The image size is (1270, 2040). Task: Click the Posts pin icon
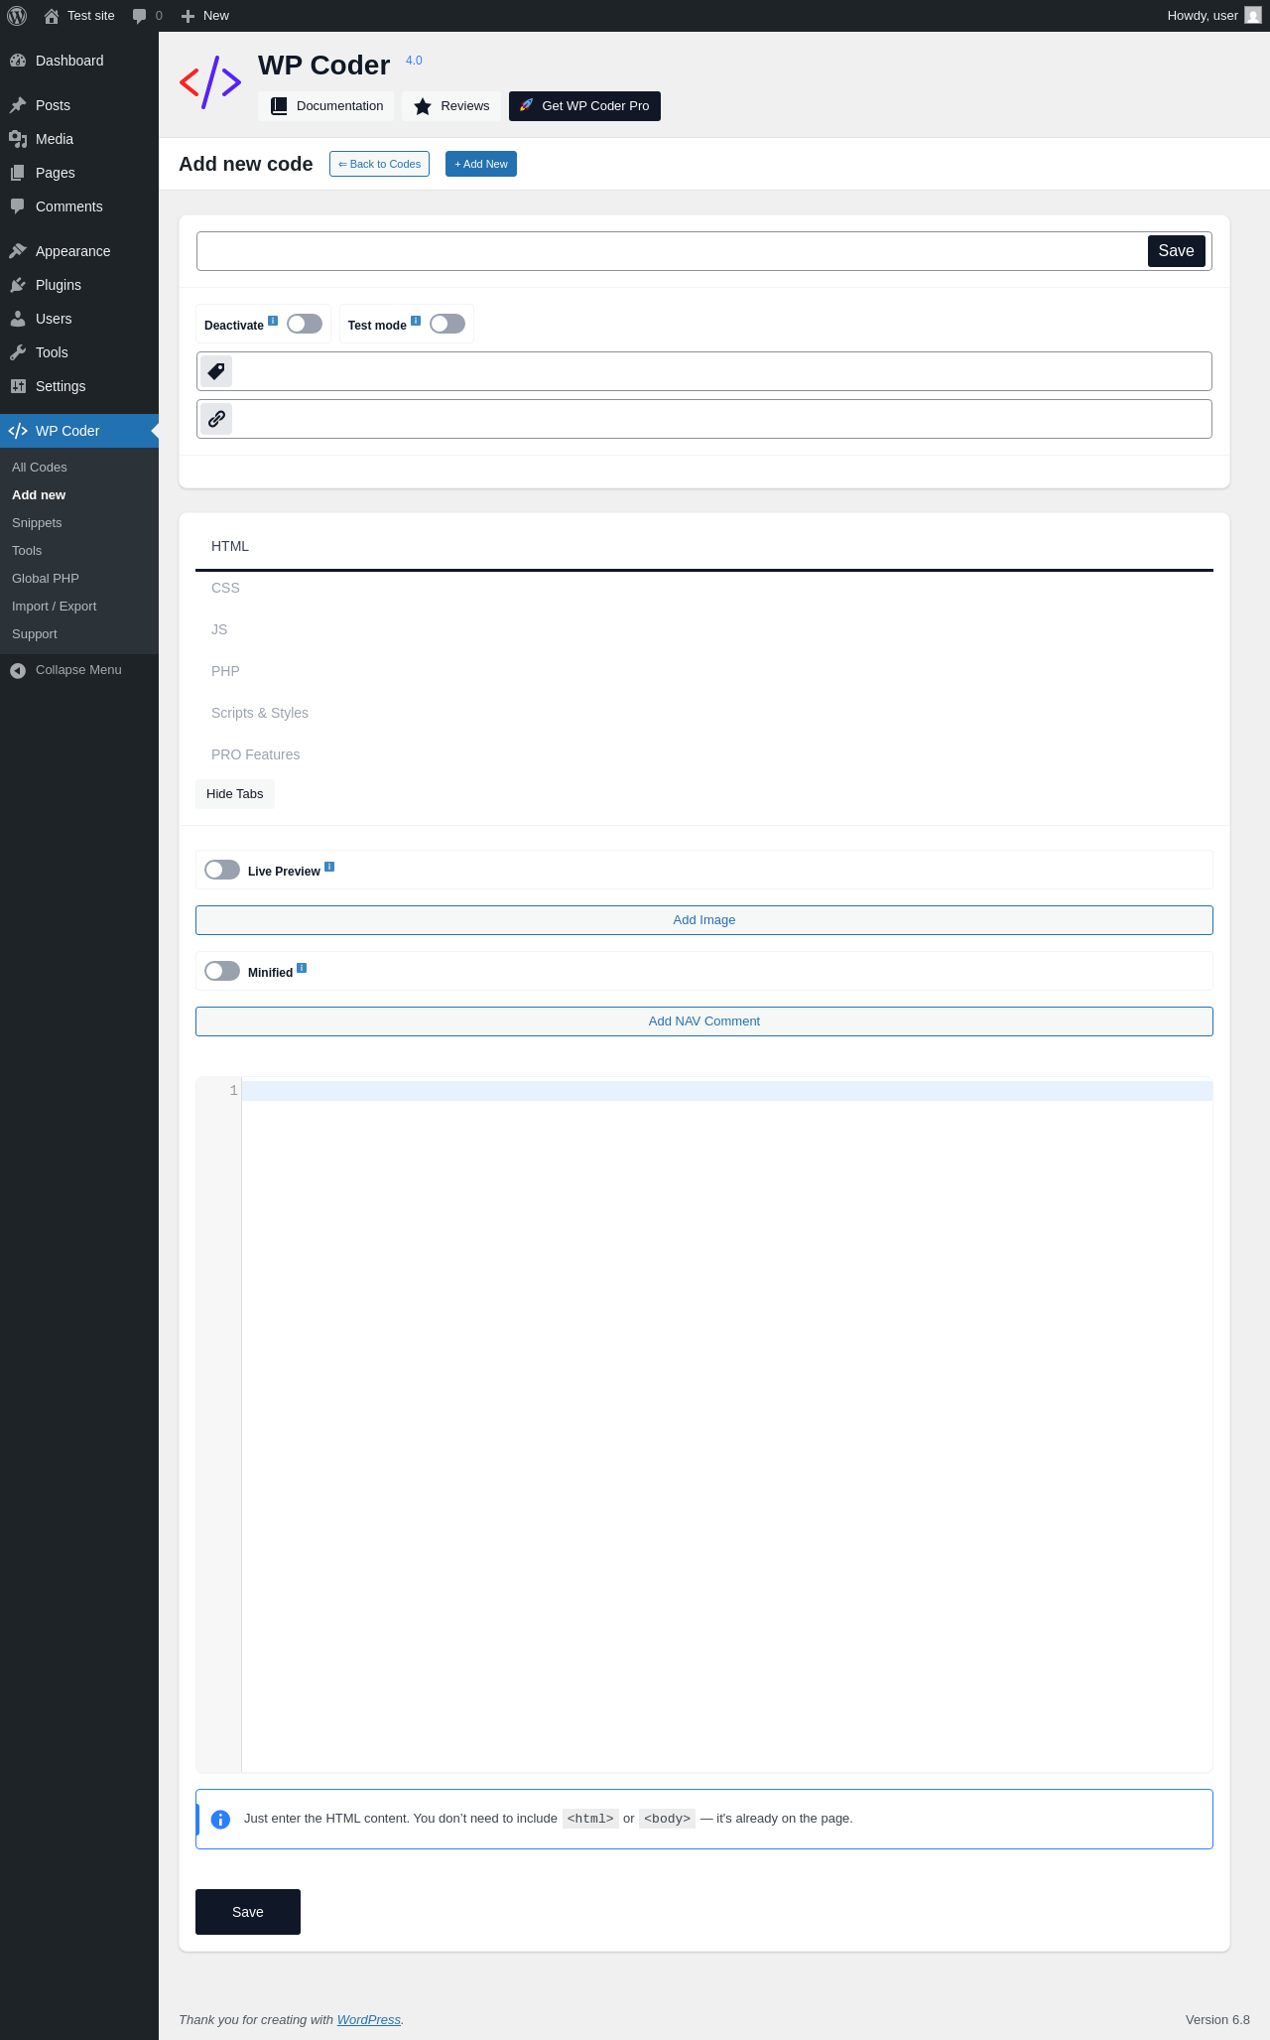[x=18, y=105]
